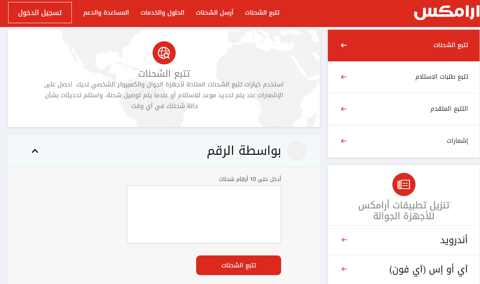Select إشعارات in the sidebar
480x284 pixels.
pyautogui.click(x=457, y=141)
